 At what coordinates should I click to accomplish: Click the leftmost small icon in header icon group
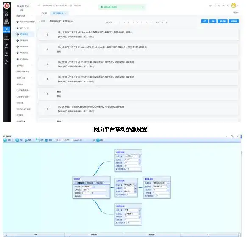click(x=210, y=6)
